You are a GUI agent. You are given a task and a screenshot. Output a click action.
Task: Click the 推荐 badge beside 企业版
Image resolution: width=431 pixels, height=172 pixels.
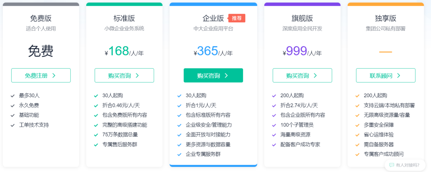pos(237,18)
